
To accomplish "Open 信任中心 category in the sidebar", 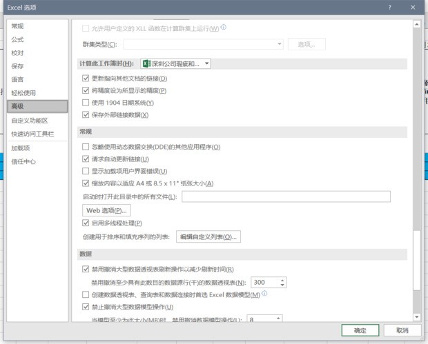I will tap(23, 161).
